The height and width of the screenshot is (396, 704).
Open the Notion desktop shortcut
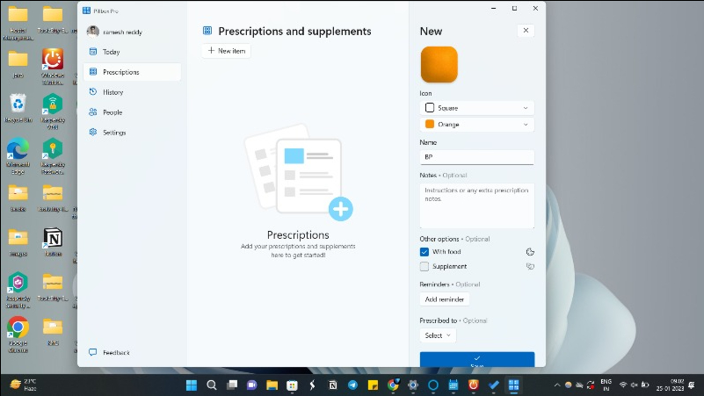coord(53,238)
